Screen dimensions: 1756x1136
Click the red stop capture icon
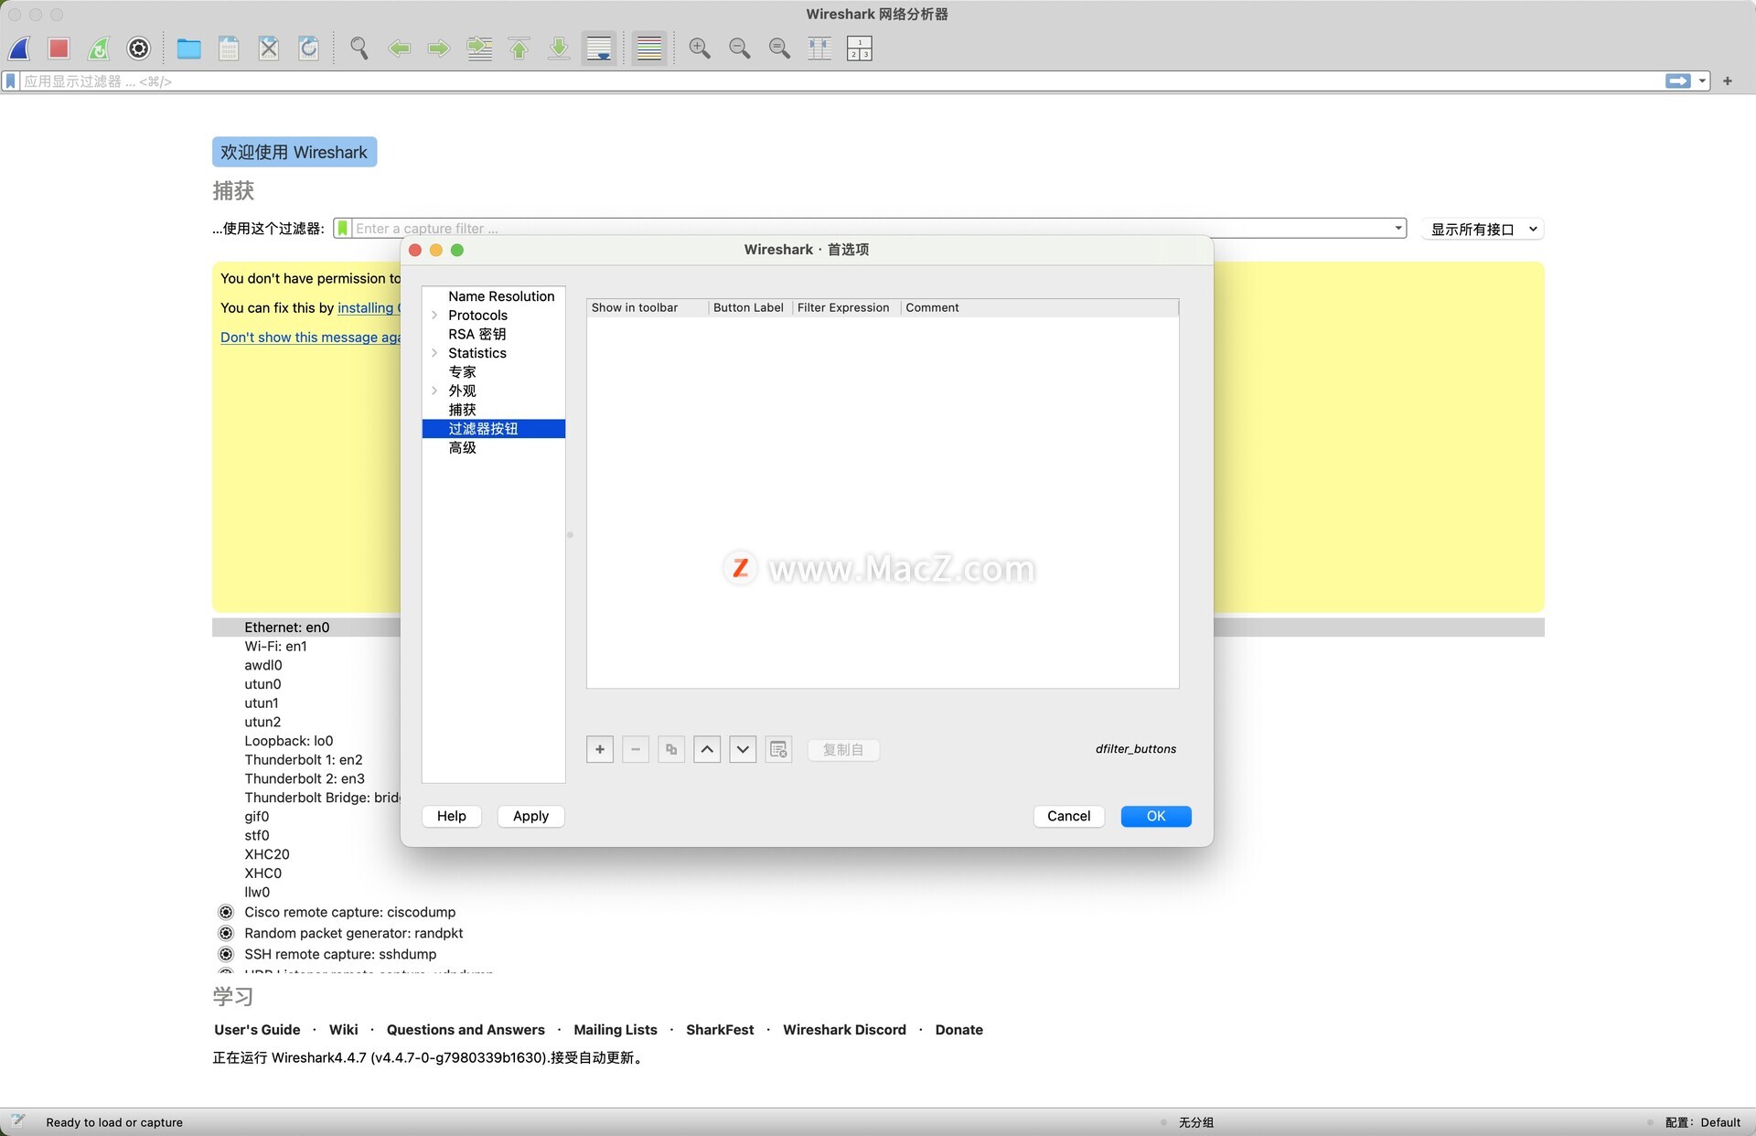click(59, 48)
